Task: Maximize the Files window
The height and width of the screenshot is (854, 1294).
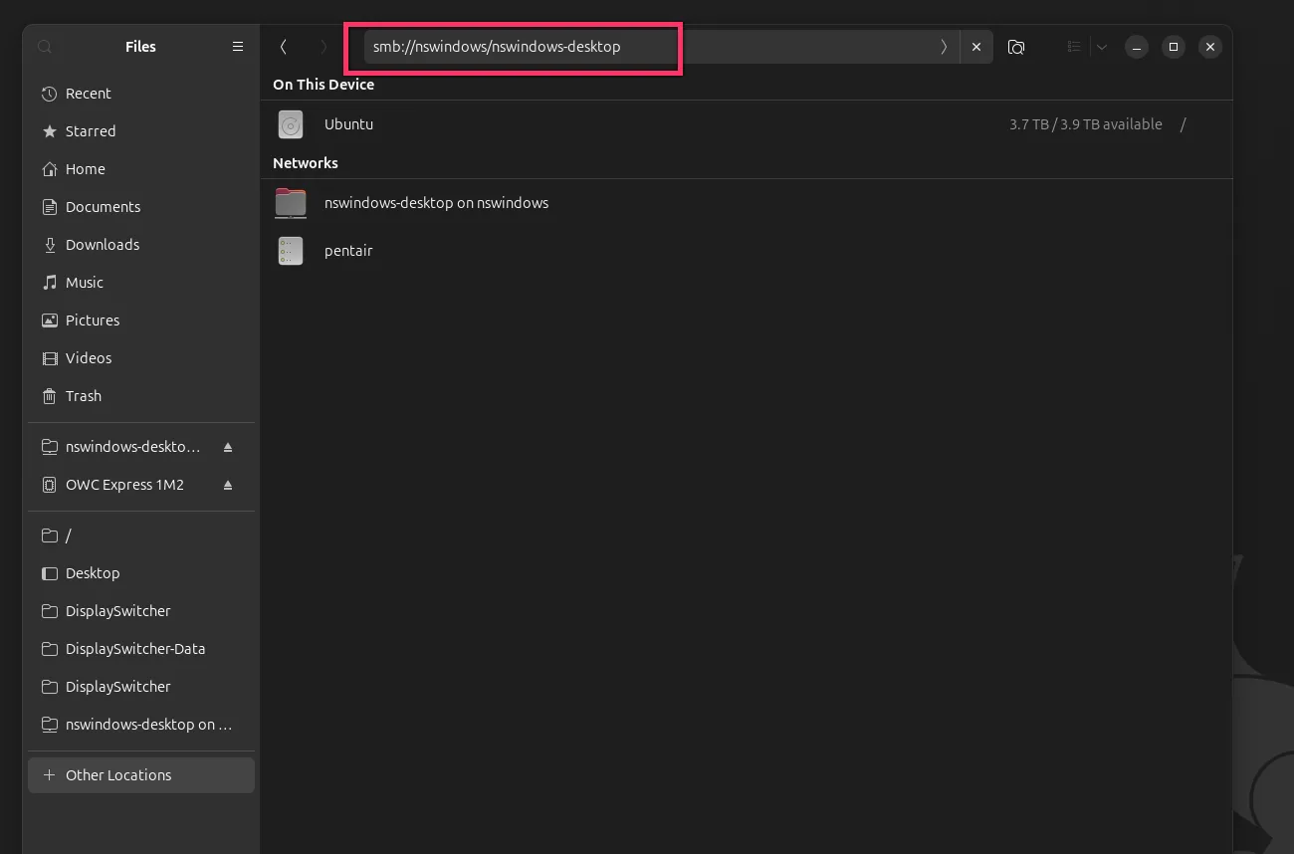Action: [1174, 47]
